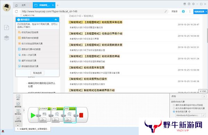208x135 pixels.
Task: Click the XPath input field
Action: click(189, 115)
